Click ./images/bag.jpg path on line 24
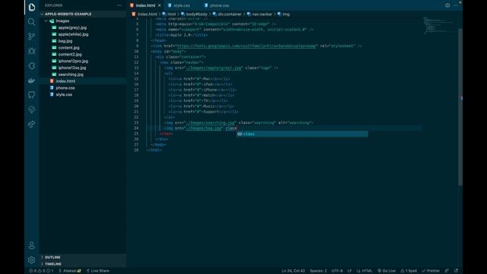Screen dimensions: 487x274 coord(204,129)
